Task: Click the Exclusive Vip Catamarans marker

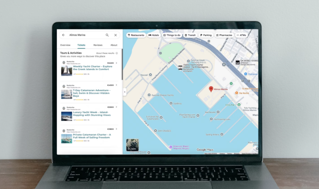Action: [x=161, y=117]
